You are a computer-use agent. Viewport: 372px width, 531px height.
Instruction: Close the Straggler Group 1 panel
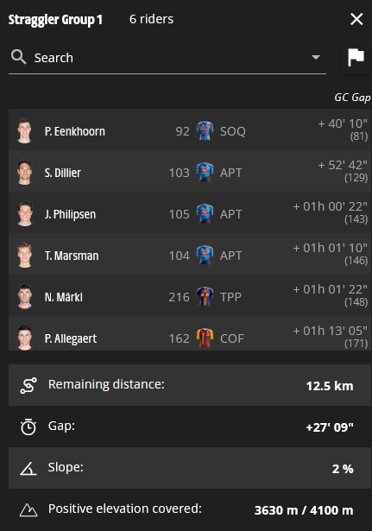point(356,19)
